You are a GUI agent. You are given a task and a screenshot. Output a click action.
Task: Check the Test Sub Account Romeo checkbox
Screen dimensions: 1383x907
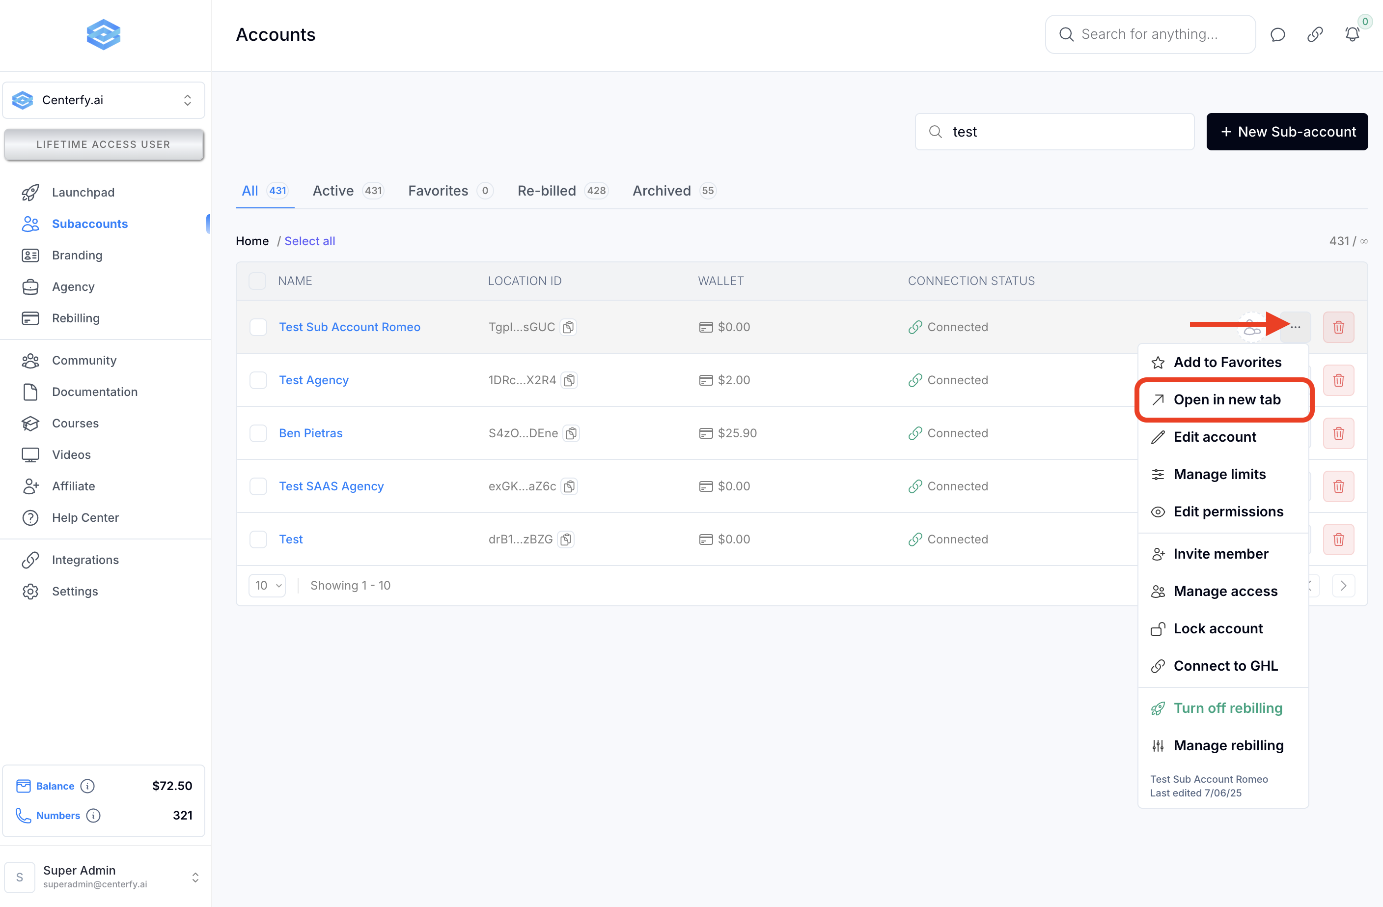(x=258, y=327)
